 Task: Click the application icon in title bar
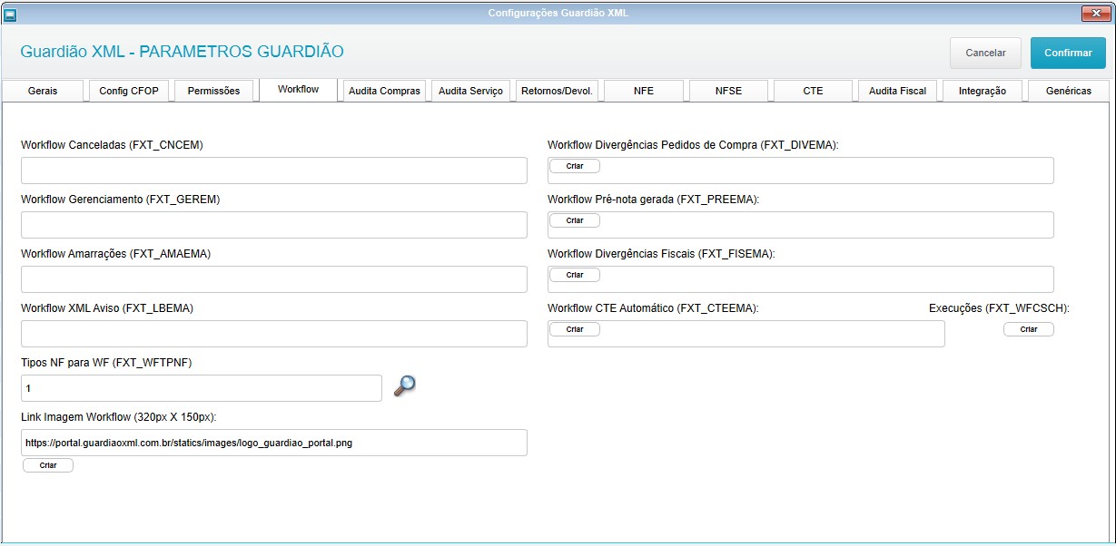pyautogui.click(x=11, y=14)
